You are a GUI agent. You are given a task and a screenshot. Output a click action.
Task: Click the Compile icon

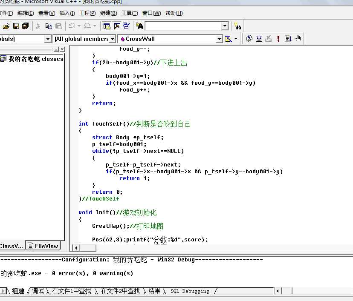click(x=249, y=39)
